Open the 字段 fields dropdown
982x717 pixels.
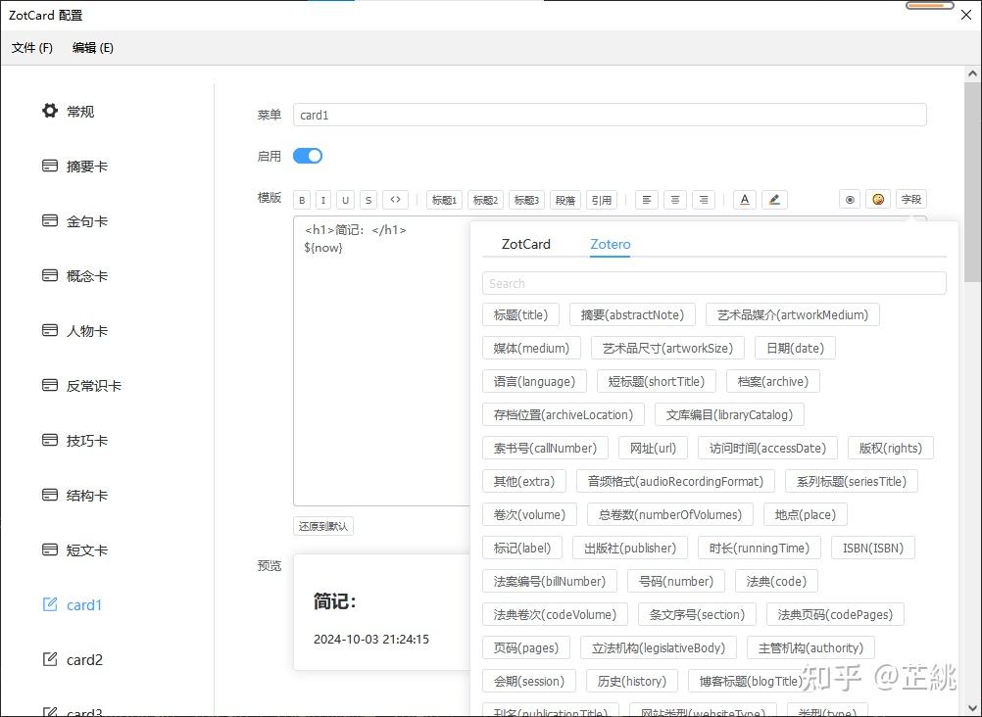911,200
